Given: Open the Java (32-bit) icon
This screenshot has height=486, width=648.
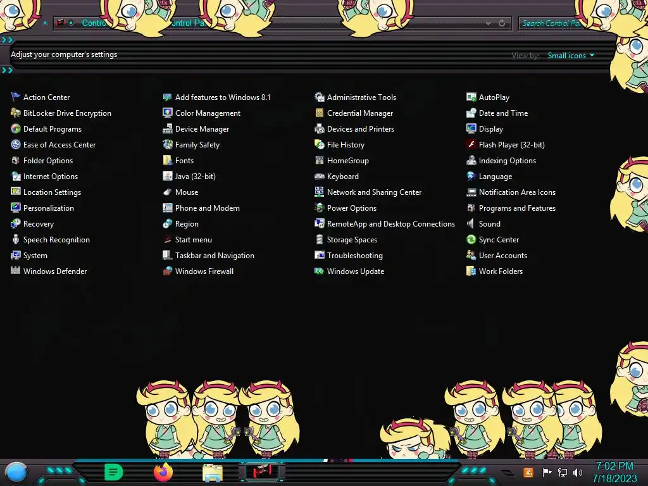Looking at the screenshot, I should 167,177.
